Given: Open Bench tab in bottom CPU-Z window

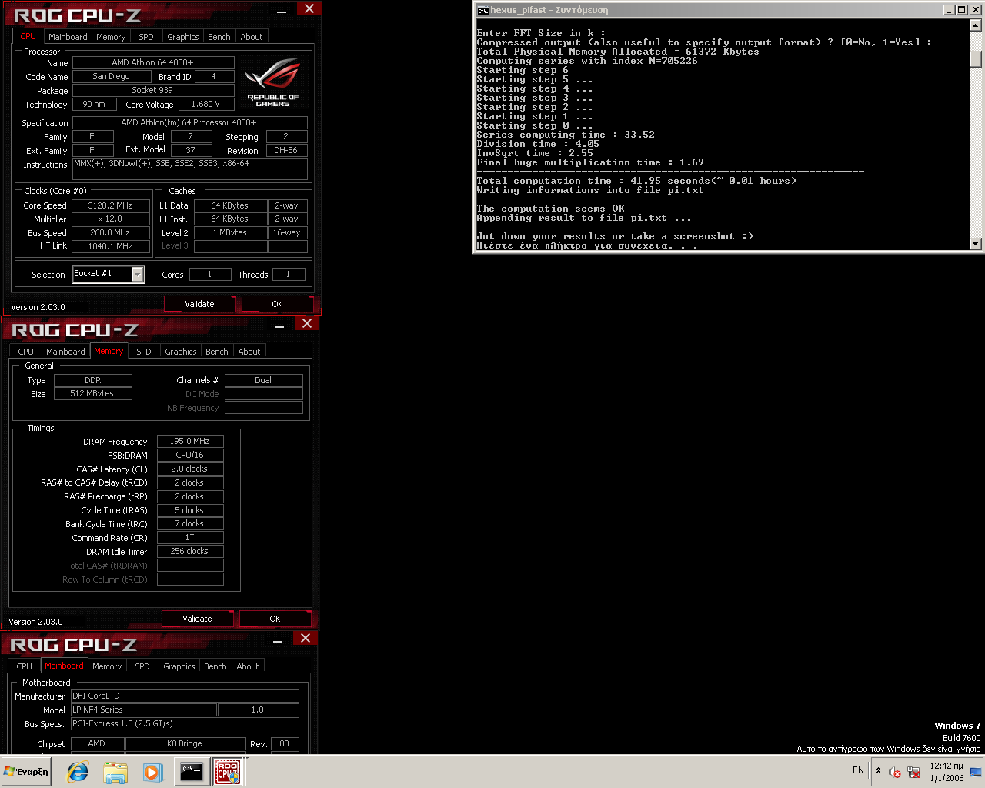Looking at the screenshot, I should pyautogui.click(x=215, y=666).
